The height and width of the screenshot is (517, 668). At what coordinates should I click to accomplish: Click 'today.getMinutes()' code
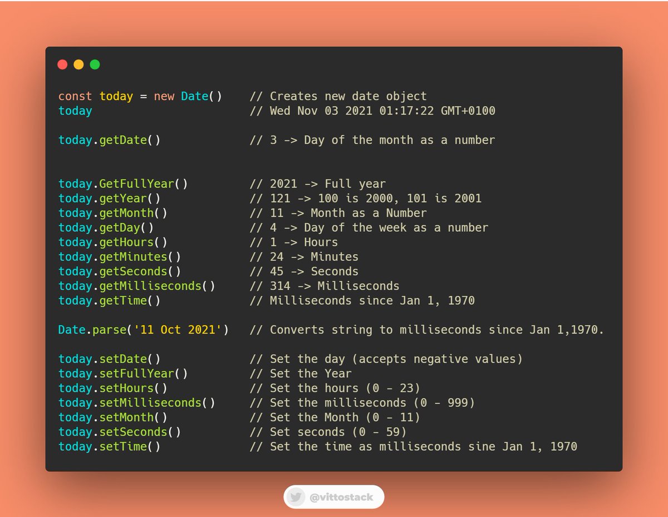(x=120, y=256)
